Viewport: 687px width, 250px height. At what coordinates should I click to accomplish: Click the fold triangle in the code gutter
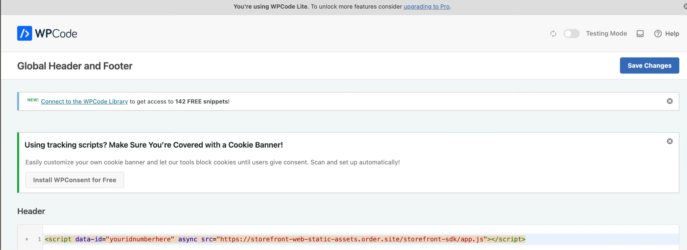coord(27,239)
